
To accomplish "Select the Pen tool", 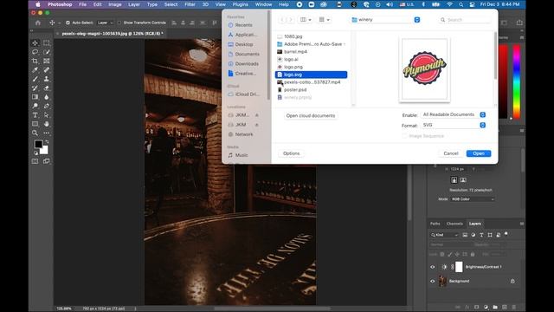I will pyautogui.click(x=46, y=106).
